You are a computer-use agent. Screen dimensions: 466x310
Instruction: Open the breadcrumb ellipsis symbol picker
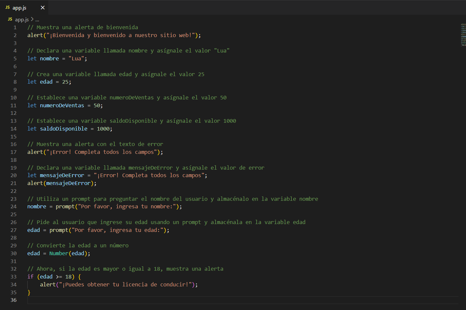click(37, 20)
